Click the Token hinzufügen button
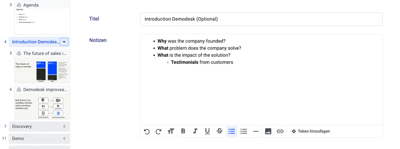 click(311, 131)
